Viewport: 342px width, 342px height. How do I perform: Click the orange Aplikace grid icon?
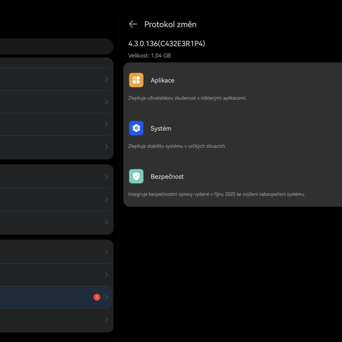(136, 80)
